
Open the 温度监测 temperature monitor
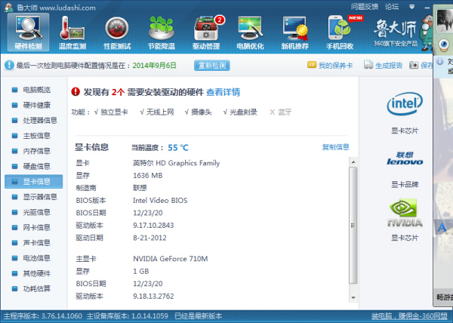pos(72,32)
